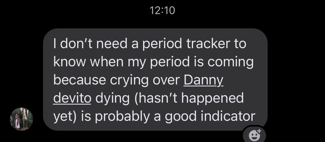The image size is (325, 142).
Task: Open the add reaction emoji button
Action: (x=254, y=135)
